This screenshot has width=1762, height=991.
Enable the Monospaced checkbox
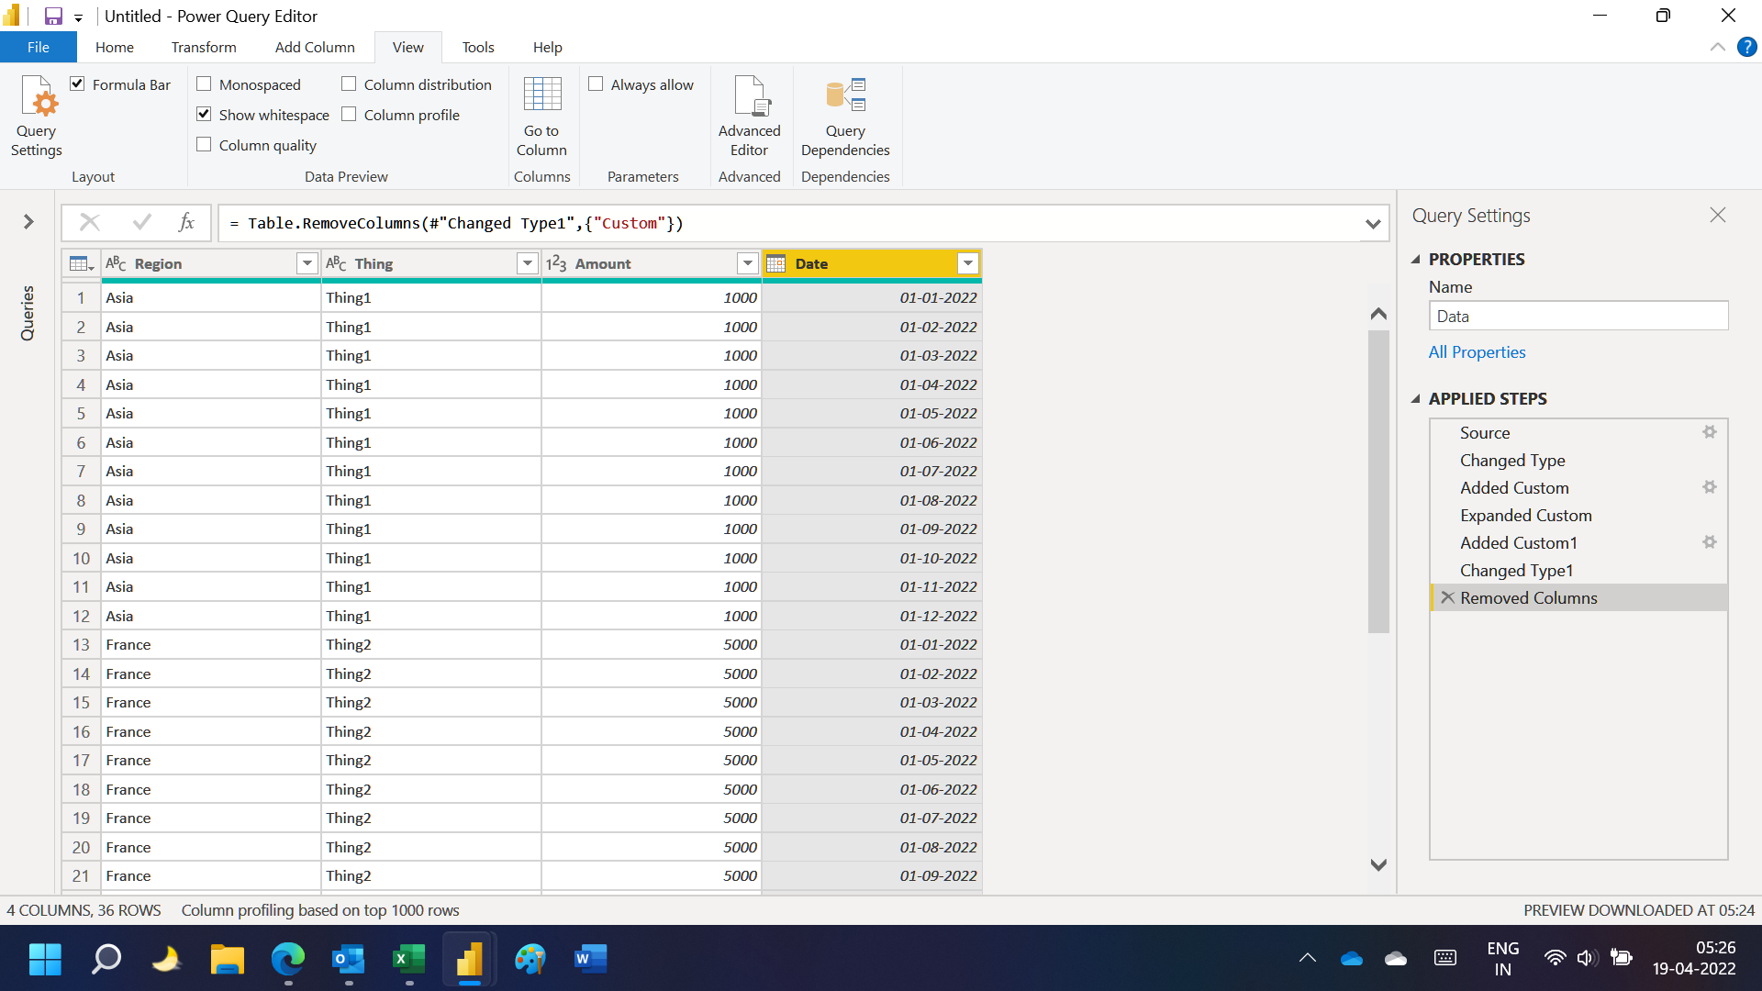pos(204,84)
